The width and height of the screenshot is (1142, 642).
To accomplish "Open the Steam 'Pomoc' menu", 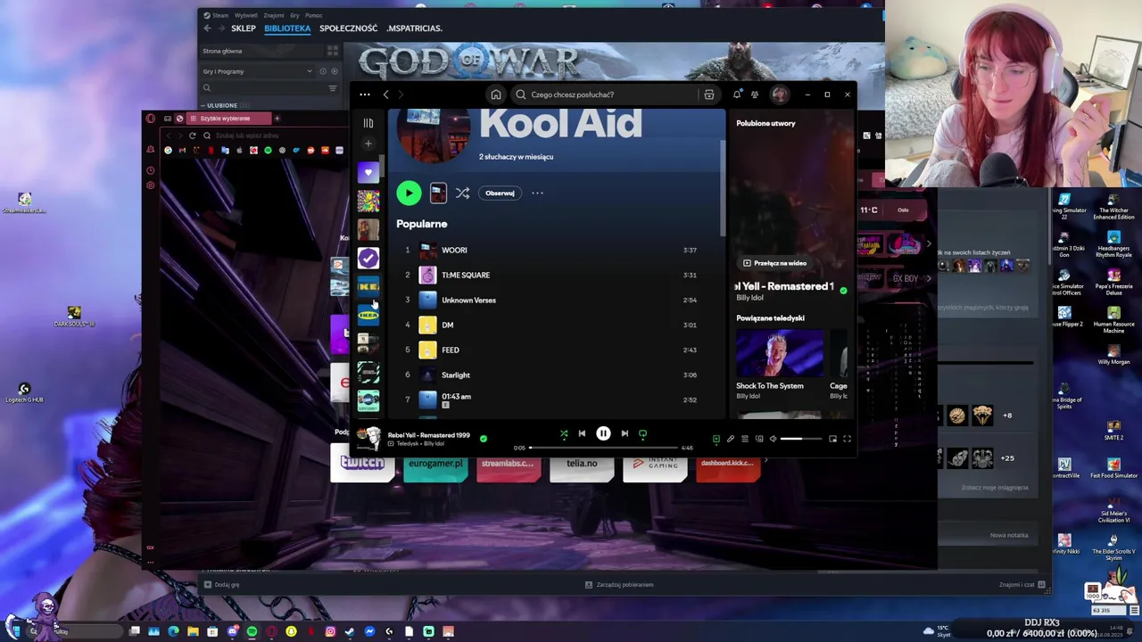I will point(313,15).
